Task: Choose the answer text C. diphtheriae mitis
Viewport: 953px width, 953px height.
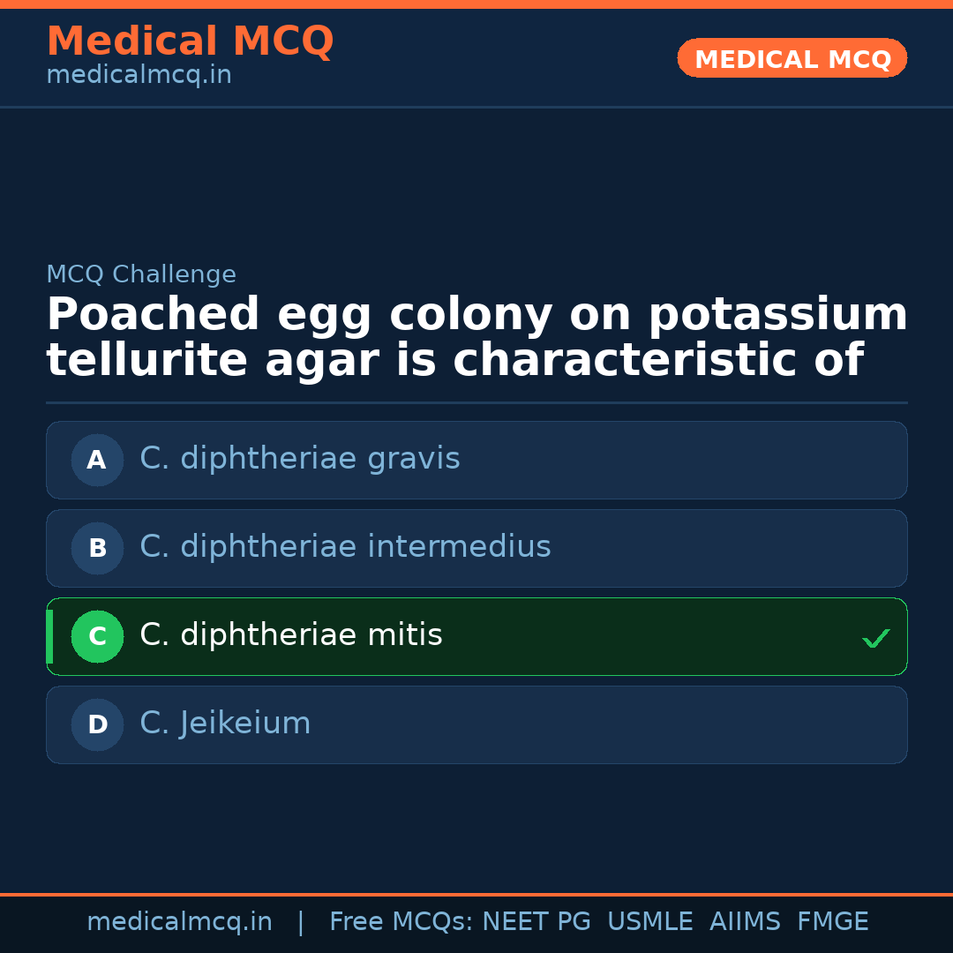Action: point(291,636)
